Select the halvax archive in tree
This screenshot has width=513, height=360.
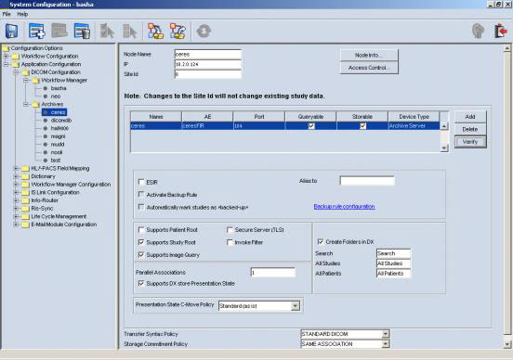[x=59, y=128]
